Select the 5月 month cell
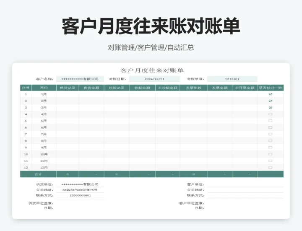The image size is (302, 231). (44, 121)
